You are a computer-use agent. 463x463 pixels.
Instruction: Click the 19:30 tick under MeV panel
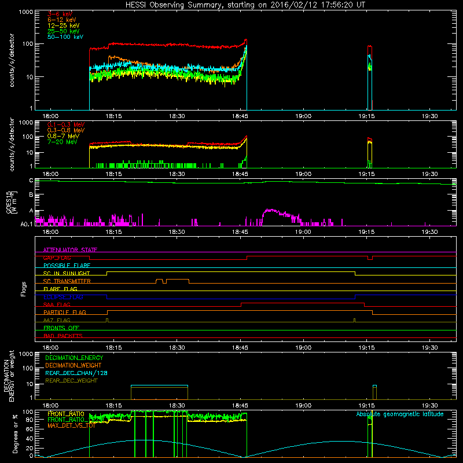pyautogui.click(x=429, y=174)
